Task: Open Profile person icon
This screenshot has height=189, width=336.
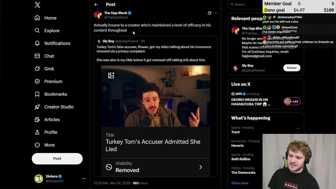Action: pyautogui.click(x=37, y=132)
